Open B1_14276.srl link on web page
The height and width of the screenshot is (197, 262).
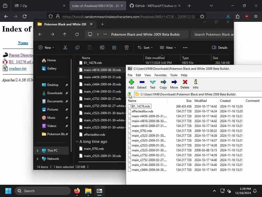pos(21,62)
